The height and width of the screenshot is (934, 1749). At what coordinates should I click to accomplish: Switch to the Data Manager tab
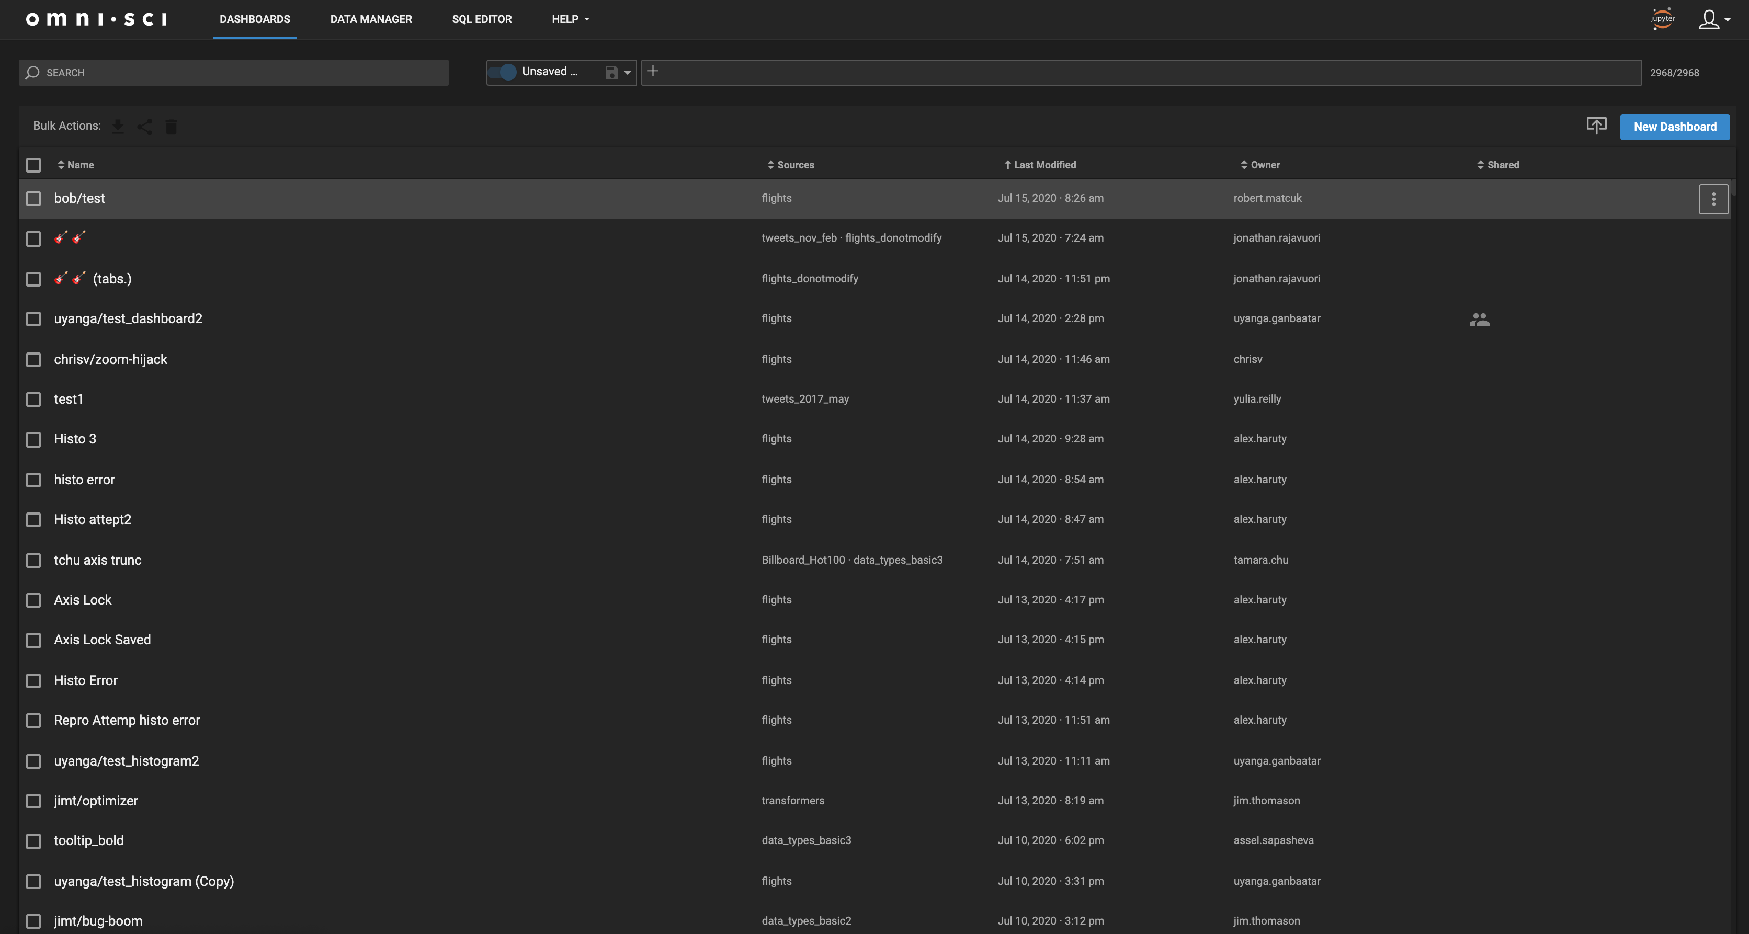click(371, 19)
